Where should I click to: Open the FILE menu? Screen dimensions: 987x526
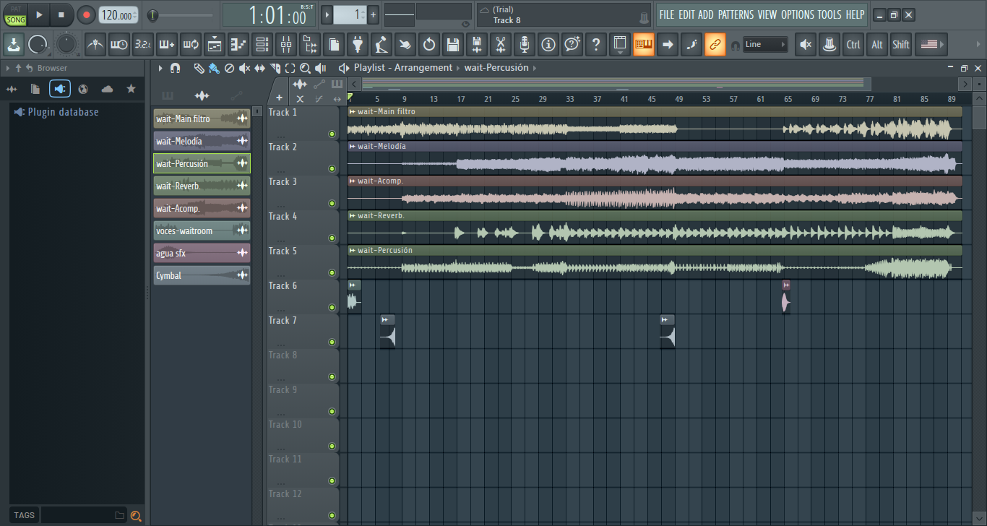667,14
